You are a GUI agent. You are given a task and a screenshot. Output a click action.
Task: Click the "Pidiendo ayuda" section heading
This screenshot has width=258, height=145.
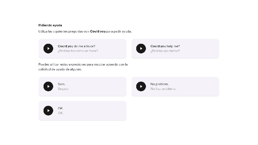(x=50, y=25)
